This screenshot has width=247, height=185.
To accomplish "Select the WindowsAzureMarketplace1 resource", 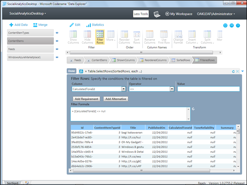I will pyautogui.click(x=30, y=57).
